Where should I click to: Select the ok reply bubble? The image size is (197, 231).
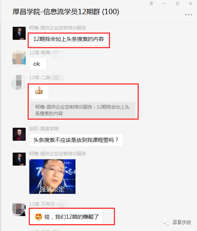point(38,64)
